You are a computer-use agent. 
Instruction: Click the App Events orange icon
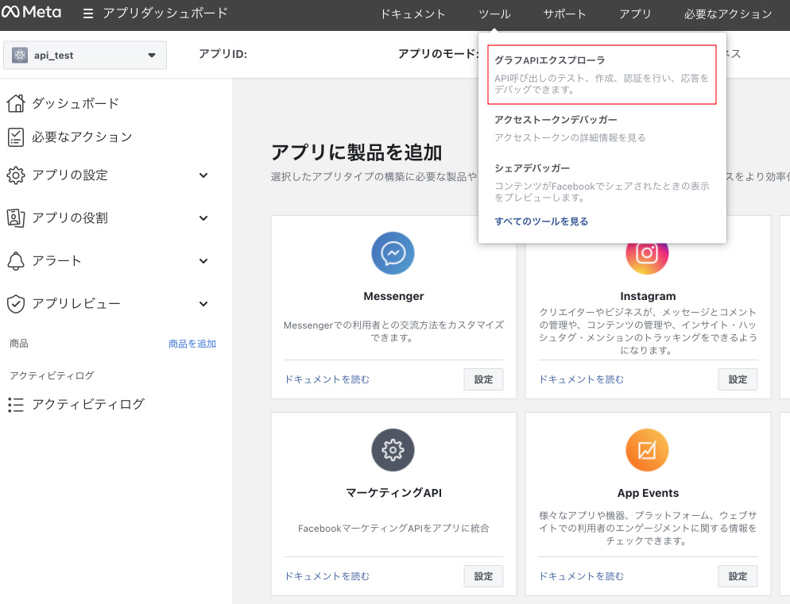(647, 450)
